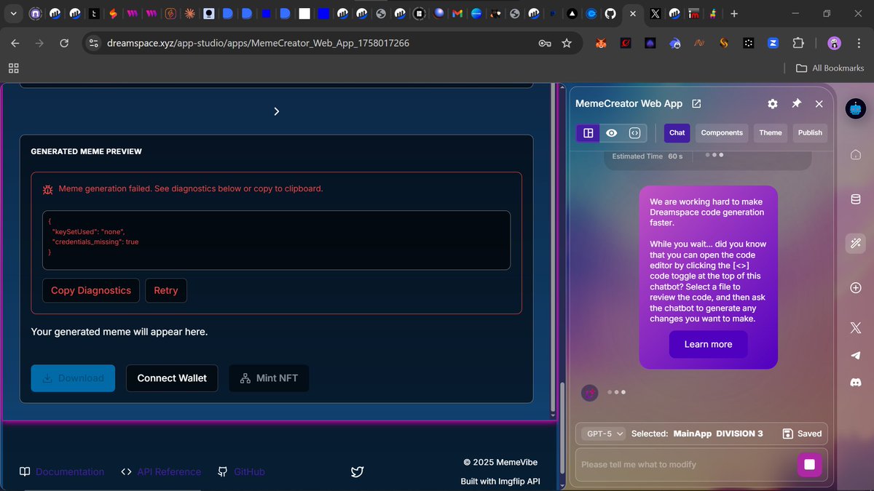Open the tab search dropdown arrow

click(x=13, y=13)
